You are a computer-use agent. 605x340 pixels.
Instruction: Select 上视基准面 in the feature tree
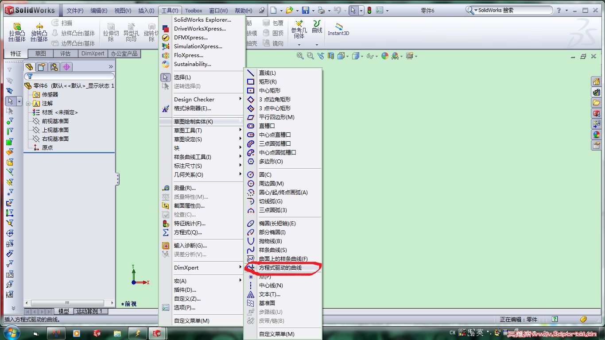51,130
